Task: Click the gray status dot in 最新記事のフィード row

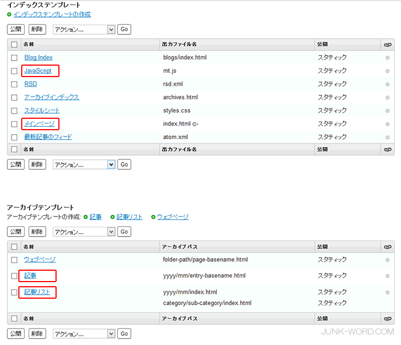Action: 387,137
